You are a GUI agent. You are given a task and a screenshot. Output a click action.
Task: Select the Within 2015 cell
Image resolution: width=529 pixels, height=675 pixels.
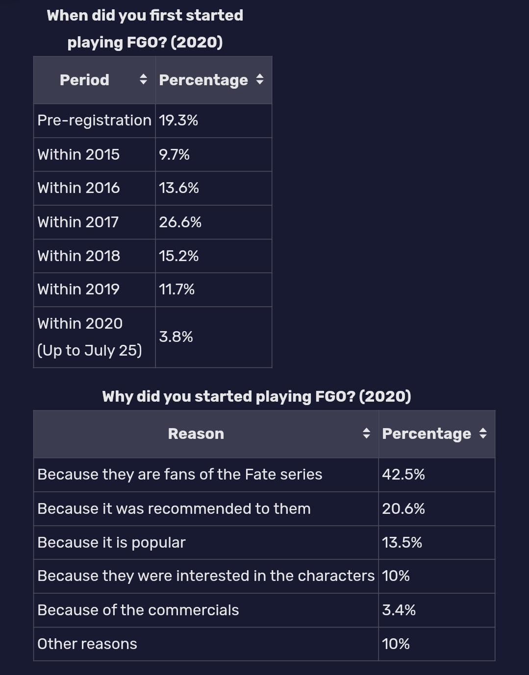(95, 154)
